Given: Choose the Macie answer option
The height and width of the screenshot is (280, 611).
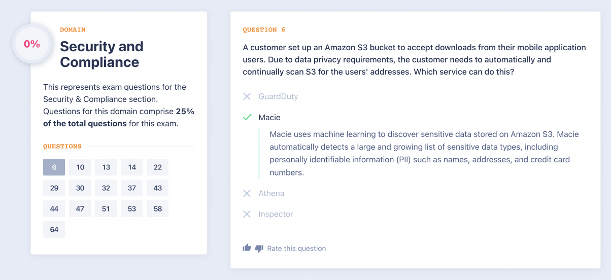Looking at the screenshot, I should 269,117.
